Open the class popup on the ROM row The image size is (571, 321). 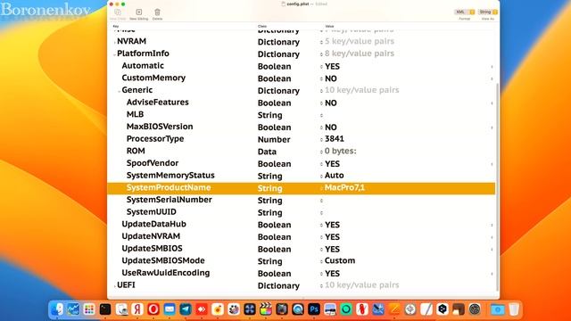[321, 152]
